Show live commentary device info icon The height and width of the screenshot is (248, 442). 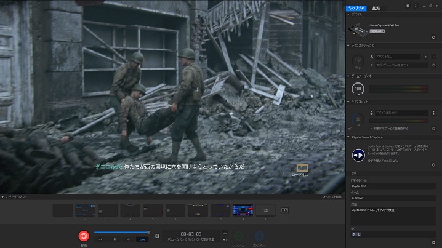point(433,113)
